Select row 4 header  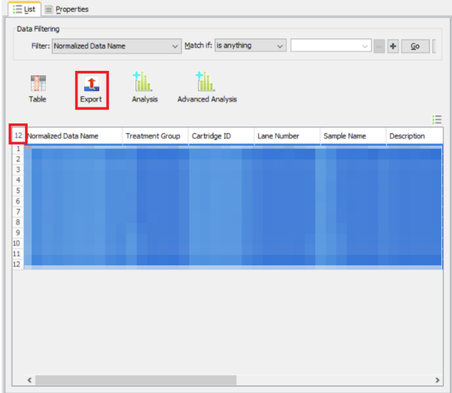(18, 180)
